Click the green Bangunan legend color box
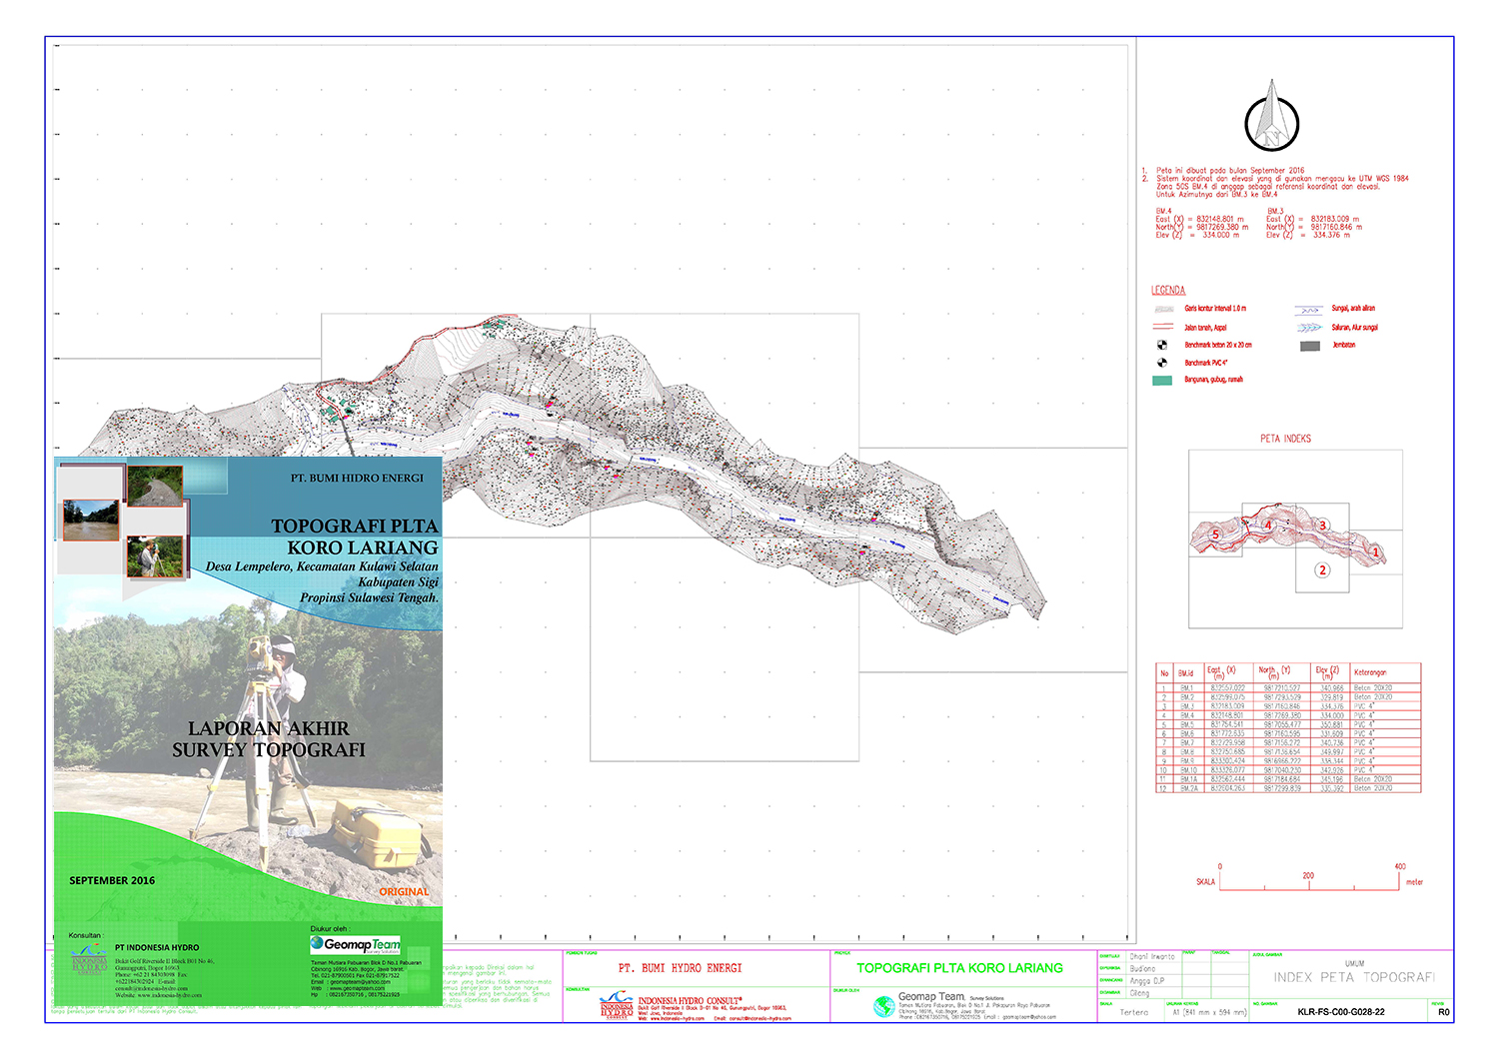 [1162, 381]
